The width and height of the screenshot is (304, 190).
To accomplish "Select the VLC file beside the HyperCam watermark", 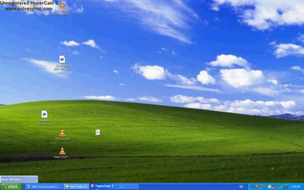I will tap(62, 8).
